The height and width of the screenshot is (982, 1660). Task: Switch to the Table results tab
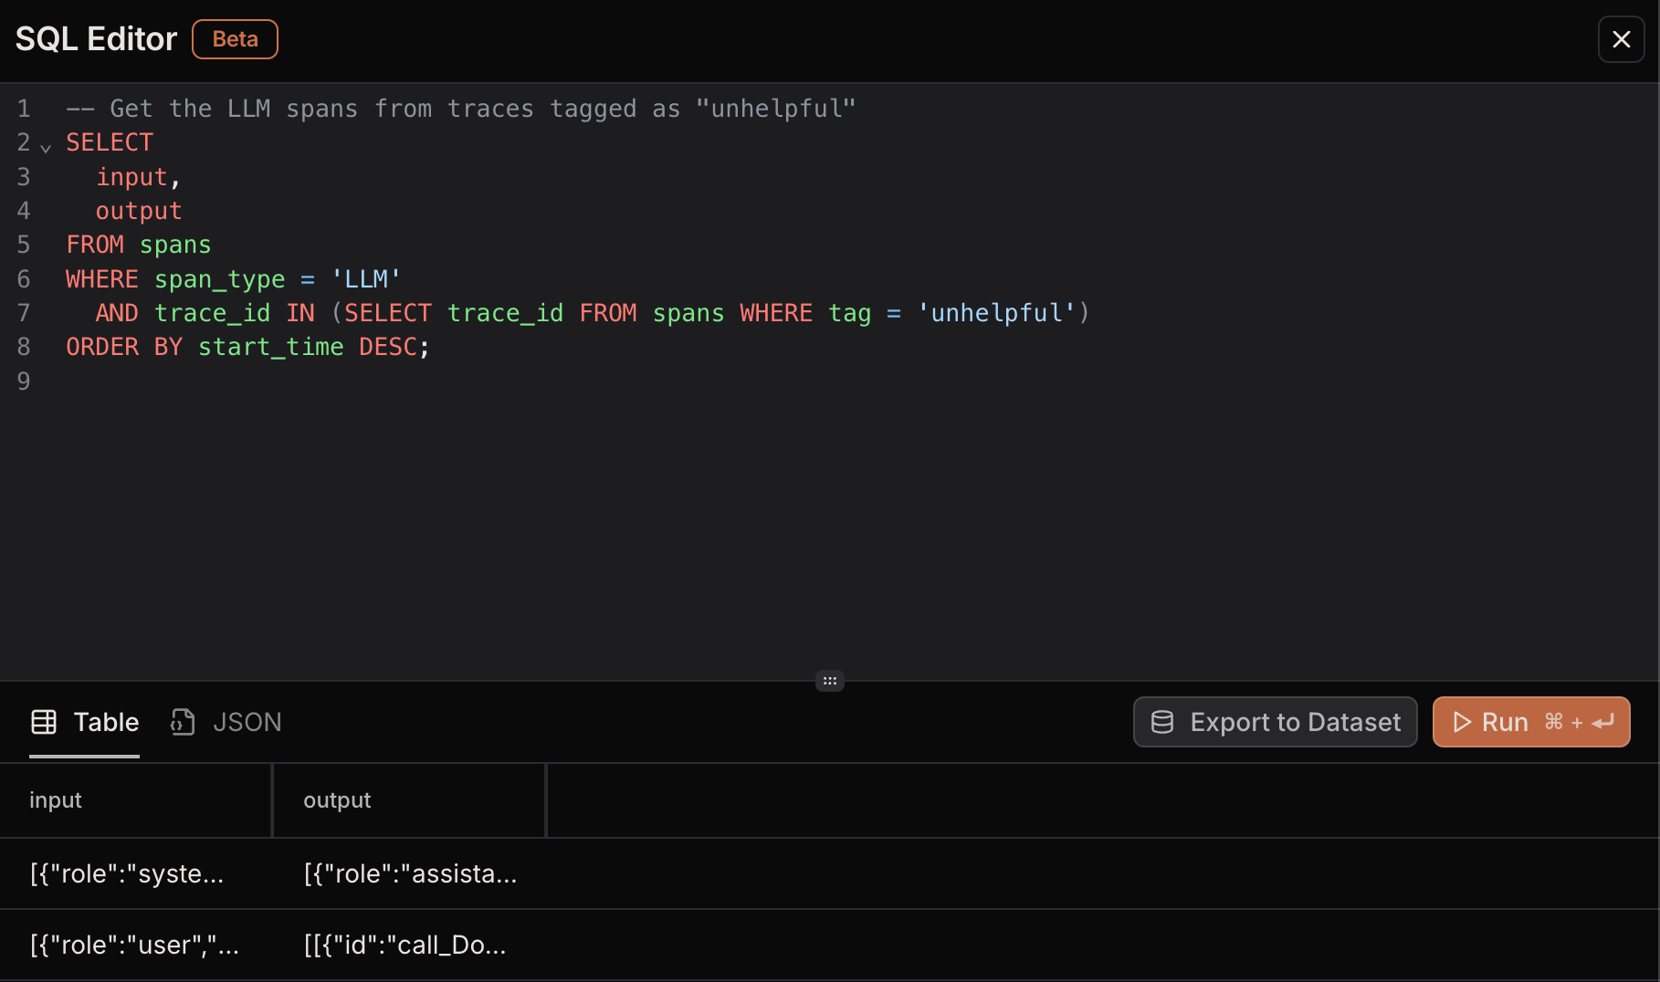[84, 722]
